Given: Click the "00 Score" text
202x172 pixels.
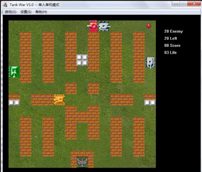Looking at the screenshot, I should [172, 45].
